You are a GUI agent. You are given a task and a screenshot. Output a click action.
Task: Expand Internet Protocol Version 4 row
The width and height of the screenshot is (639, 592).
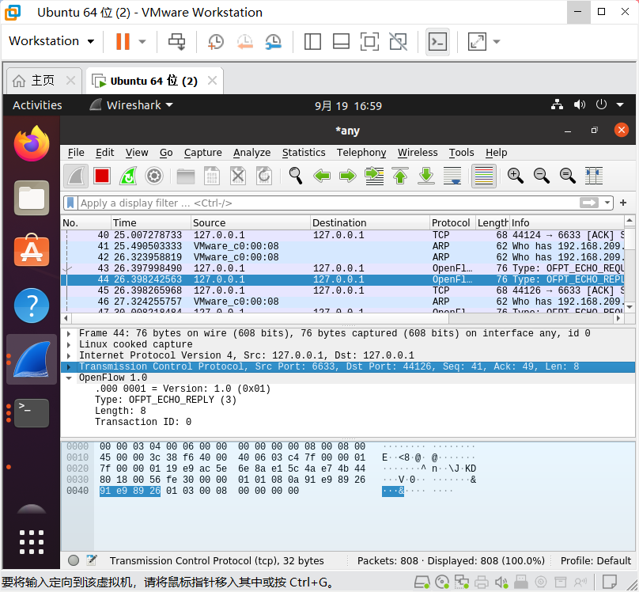click(x=69, y=355)
